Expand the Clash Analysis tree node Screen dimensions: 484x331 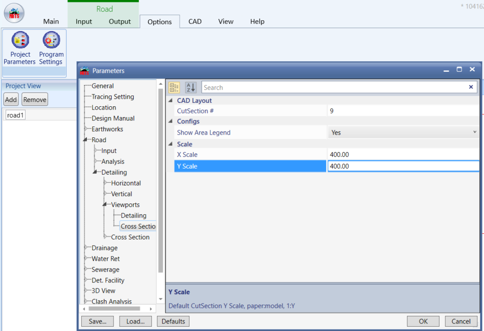pos(86,301)
